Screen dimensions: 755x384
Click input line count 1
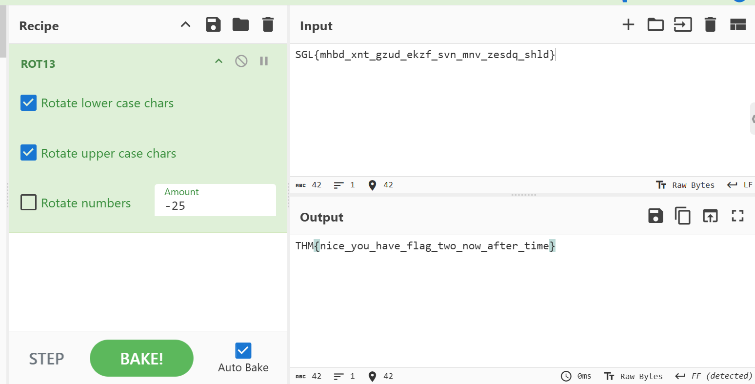344,185
